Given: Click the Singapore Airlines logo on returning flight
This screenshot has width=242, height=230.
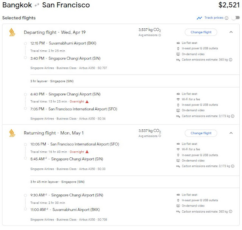Looking at the screenshot, I should 12,133.
